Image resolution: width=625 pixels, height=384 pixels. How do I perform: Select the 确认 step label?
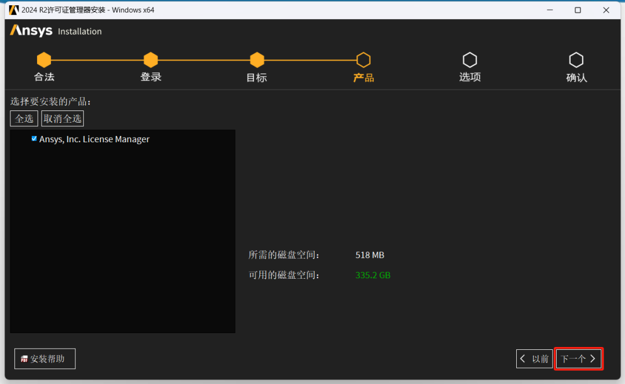point(576,77)
